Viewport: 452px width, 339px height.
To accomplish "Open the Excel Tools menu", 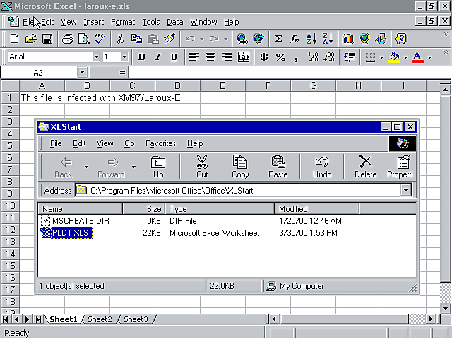I will 150,22.
